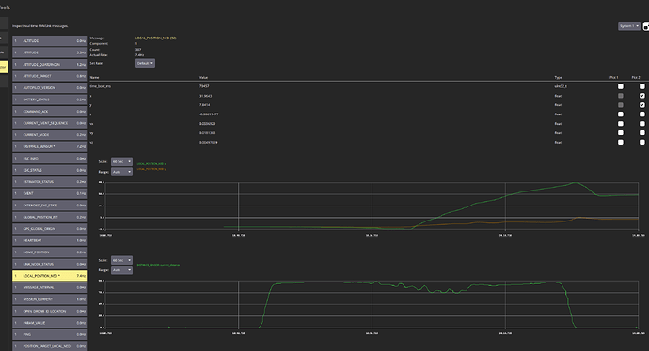Viewport: 649px width, 351px height.
Task: Enable Plot 1 for field vx
Action: 621,124
